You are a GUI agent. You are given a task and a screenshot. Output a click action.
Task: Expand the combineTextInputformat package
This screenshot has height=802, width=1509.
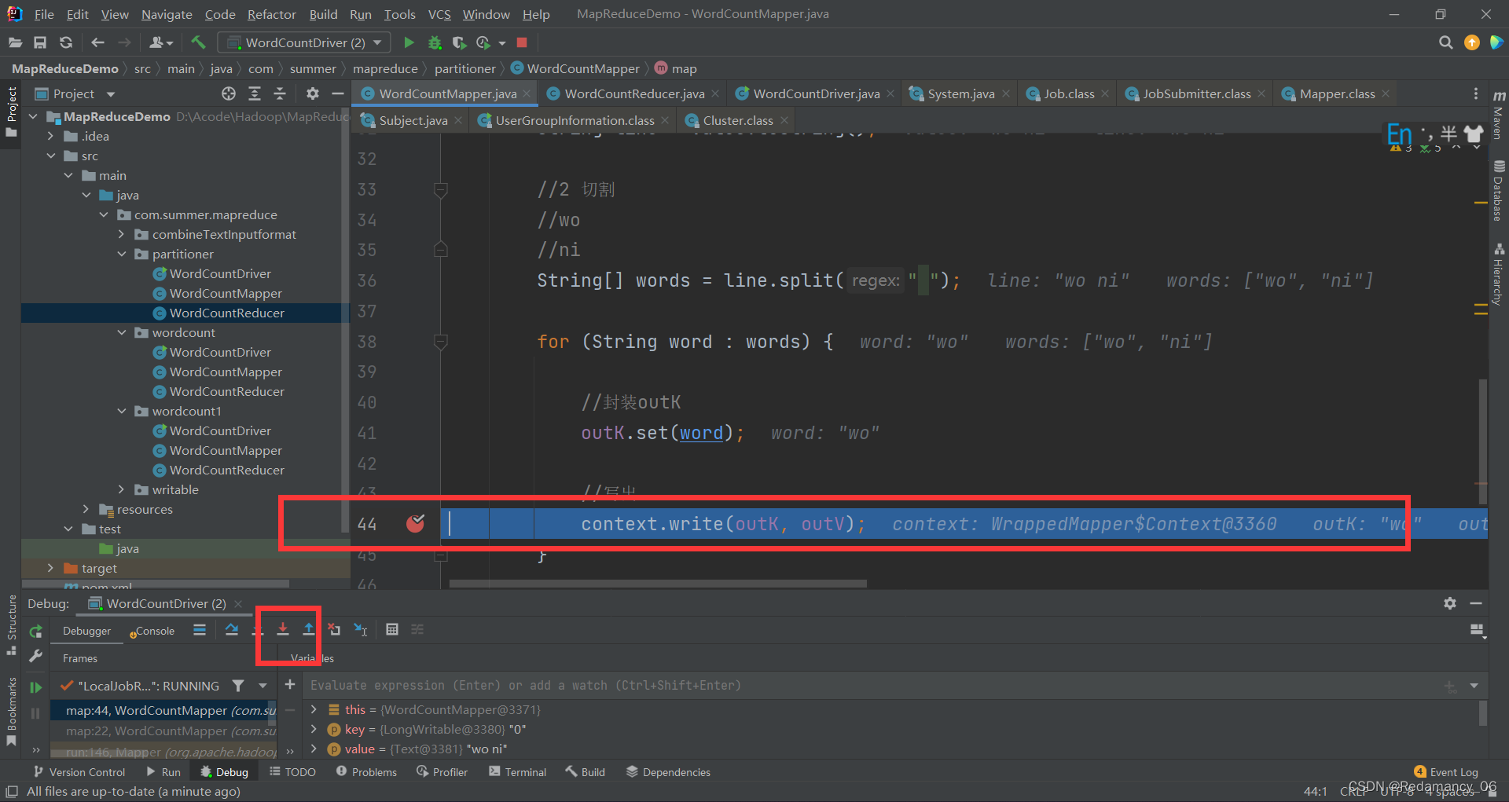[121, 234]
